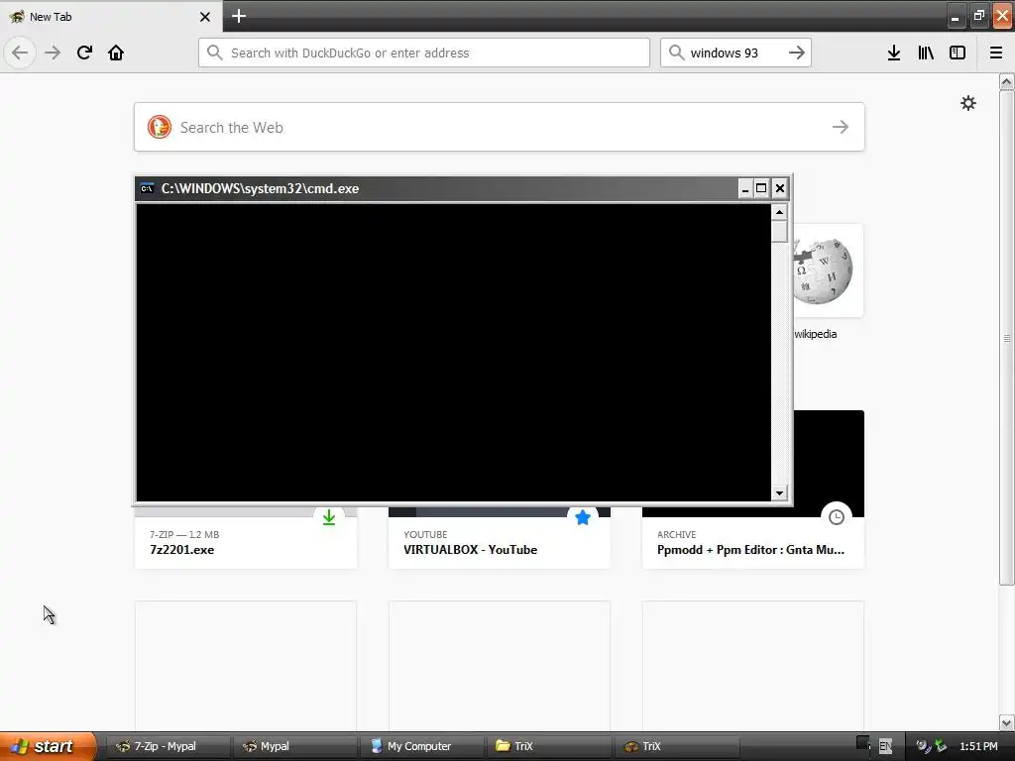Screen dimensions: 1015x761
Task: Select the New Tab browser tab
Action: point(111,17)
